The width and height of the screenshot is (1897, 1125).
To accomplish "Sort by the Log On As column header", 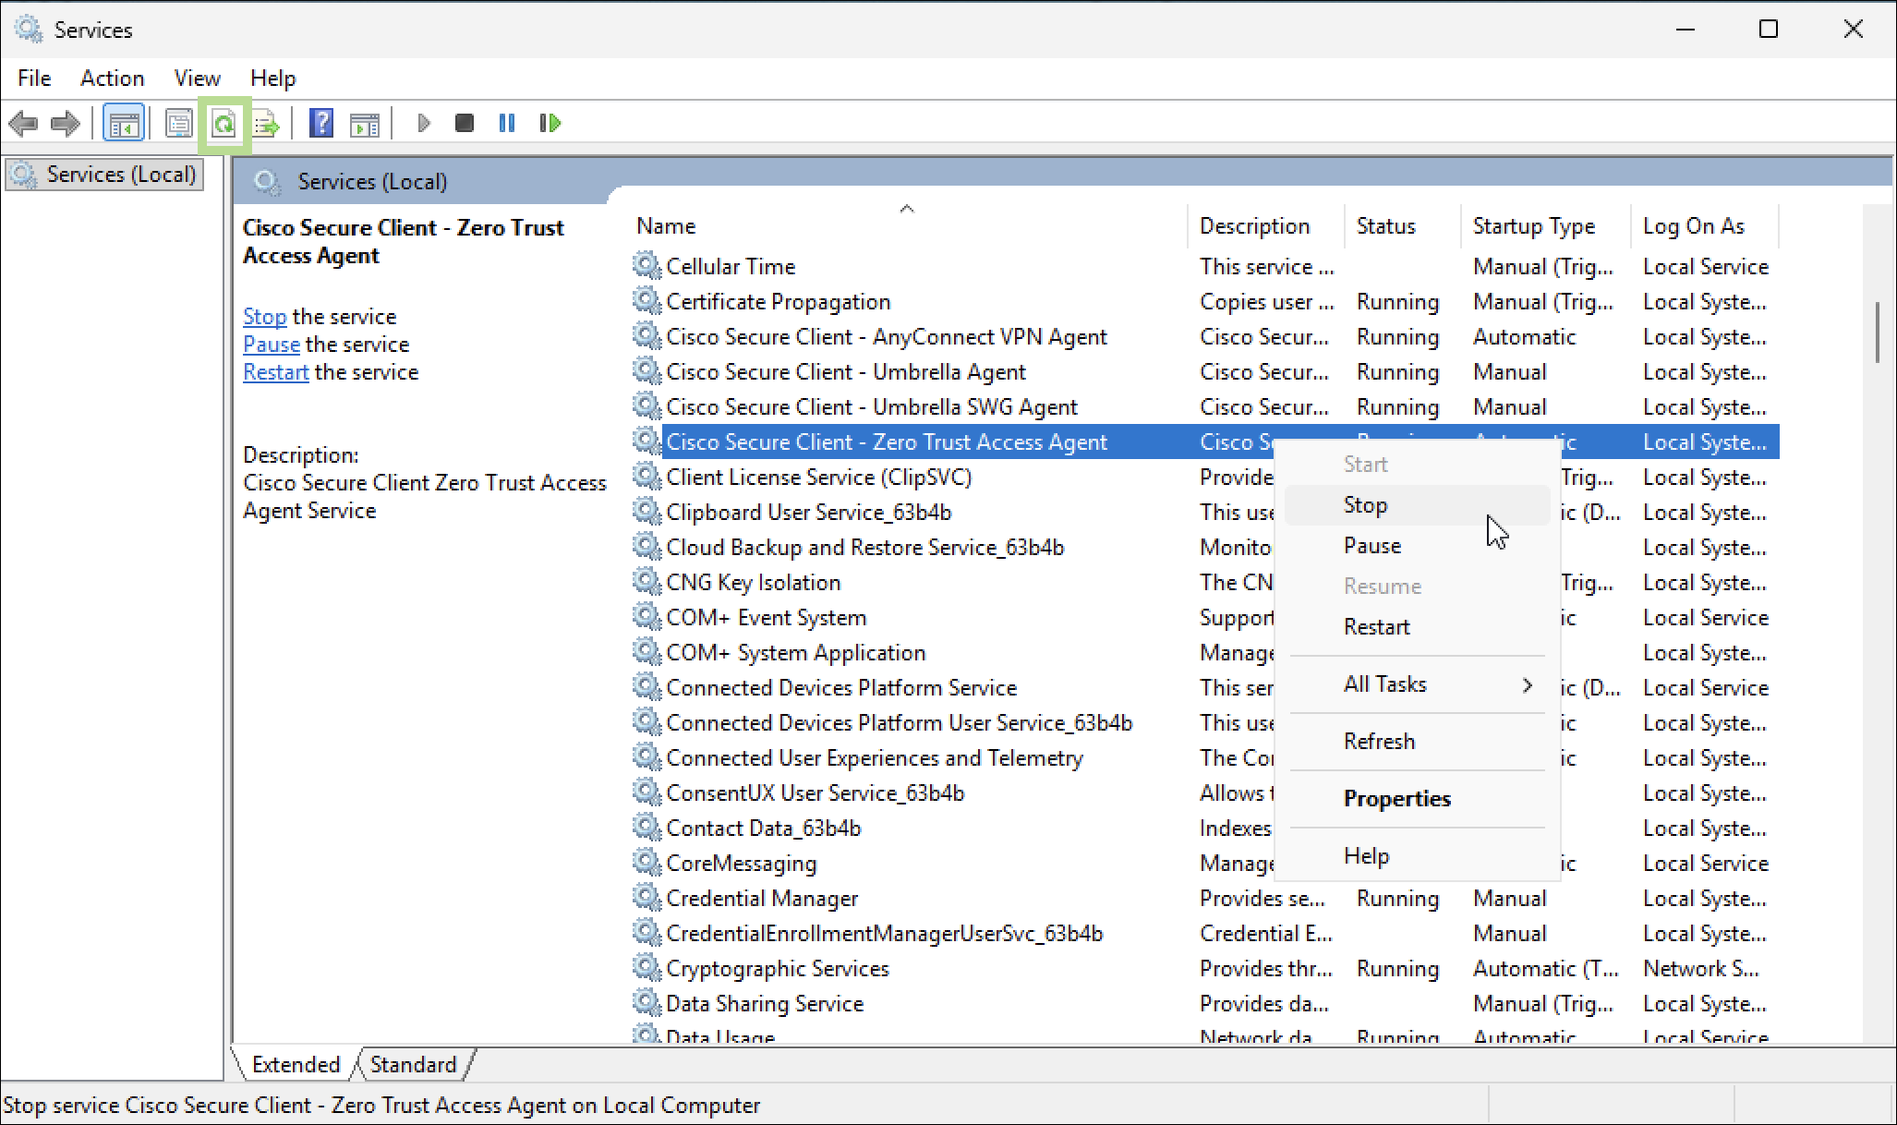I will click(1705, 226).
